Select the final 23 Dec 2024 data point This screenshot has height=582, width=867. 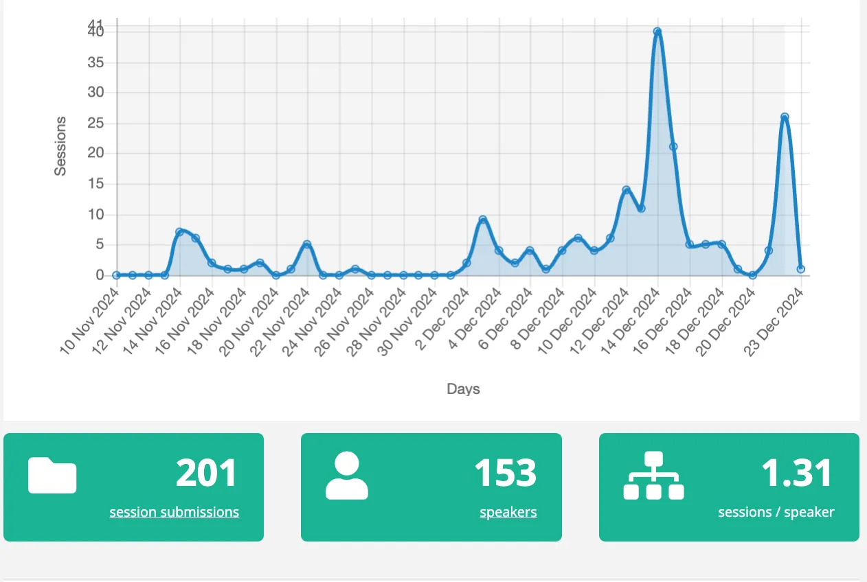point(800,269)
